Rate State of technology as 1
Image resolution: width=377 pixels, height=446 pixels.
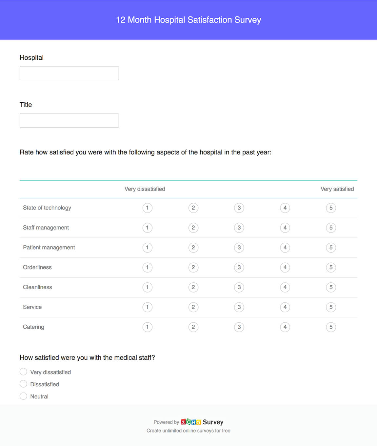[148, 208]
